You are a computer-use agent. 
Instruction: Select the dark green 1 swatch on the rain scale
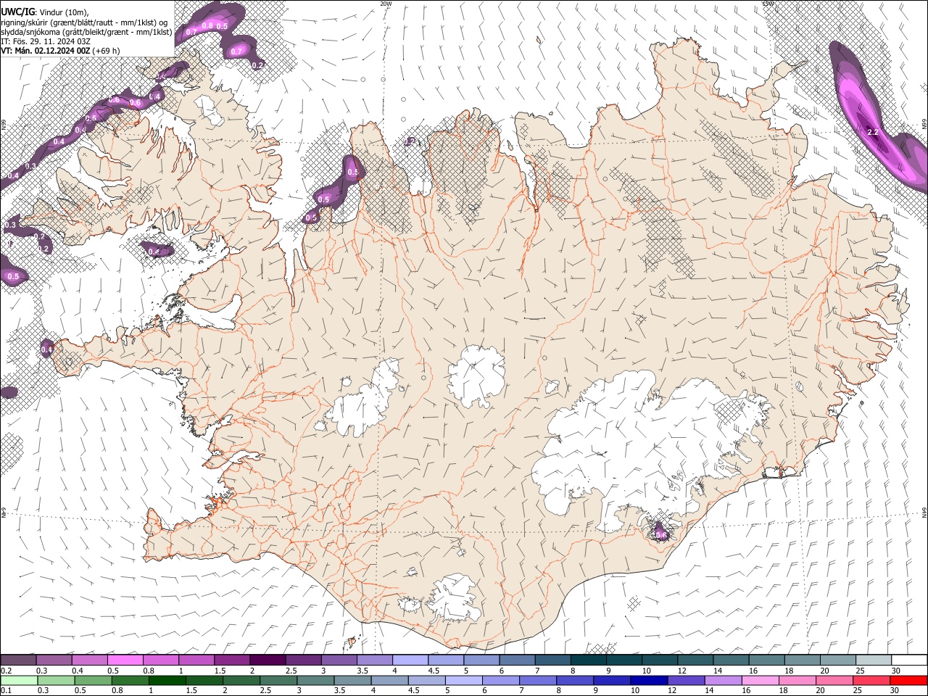click(x=167, y=681)
